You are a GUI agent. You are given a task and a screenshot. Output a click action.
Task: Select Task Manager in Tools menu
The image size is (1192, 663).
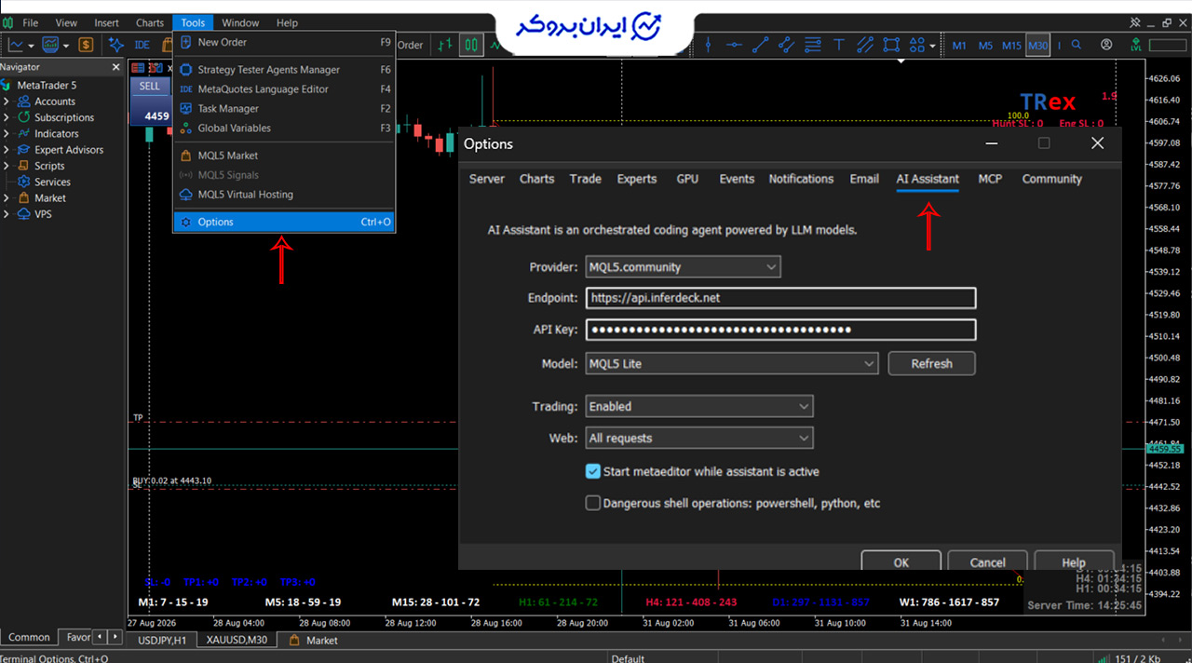click(284, 109)
